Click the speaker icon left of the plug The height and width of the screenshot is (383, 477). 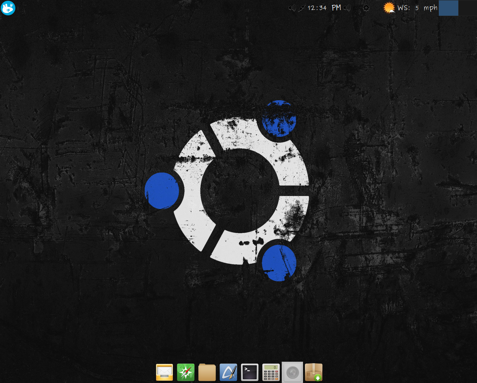(x=292, y=8)
